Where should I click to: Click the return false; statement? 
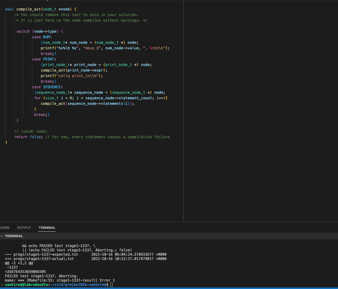coord(28,137)
